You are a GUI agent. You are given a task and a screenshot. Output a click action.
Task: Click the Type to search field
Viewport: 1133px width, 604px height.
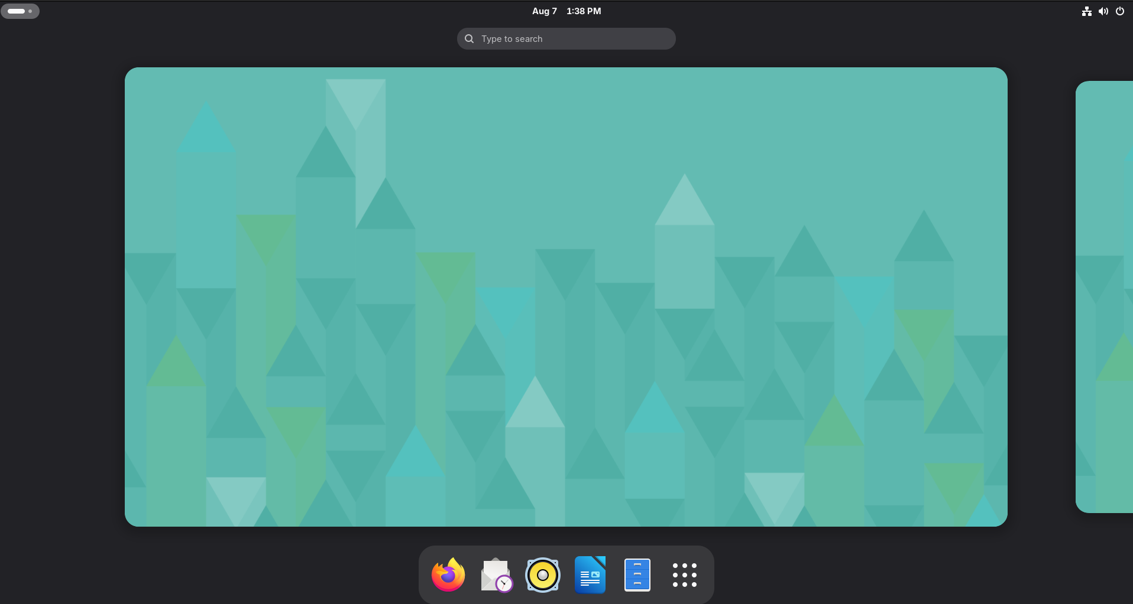click(566, 38)
